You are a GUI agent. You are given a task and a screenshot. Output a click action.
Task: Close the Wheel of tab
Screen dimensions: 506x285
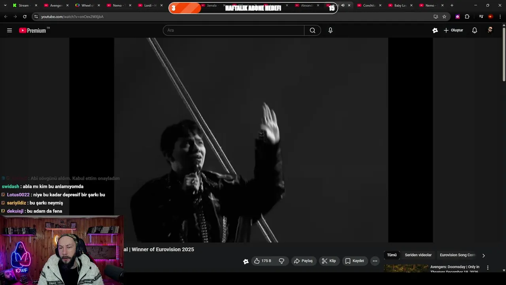click(x=98, y=6)
